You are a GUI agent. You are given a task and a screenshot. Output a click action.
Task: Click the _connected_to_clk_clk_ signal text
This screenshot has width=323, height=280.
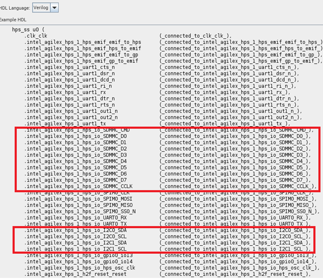[x=196, y=36]
